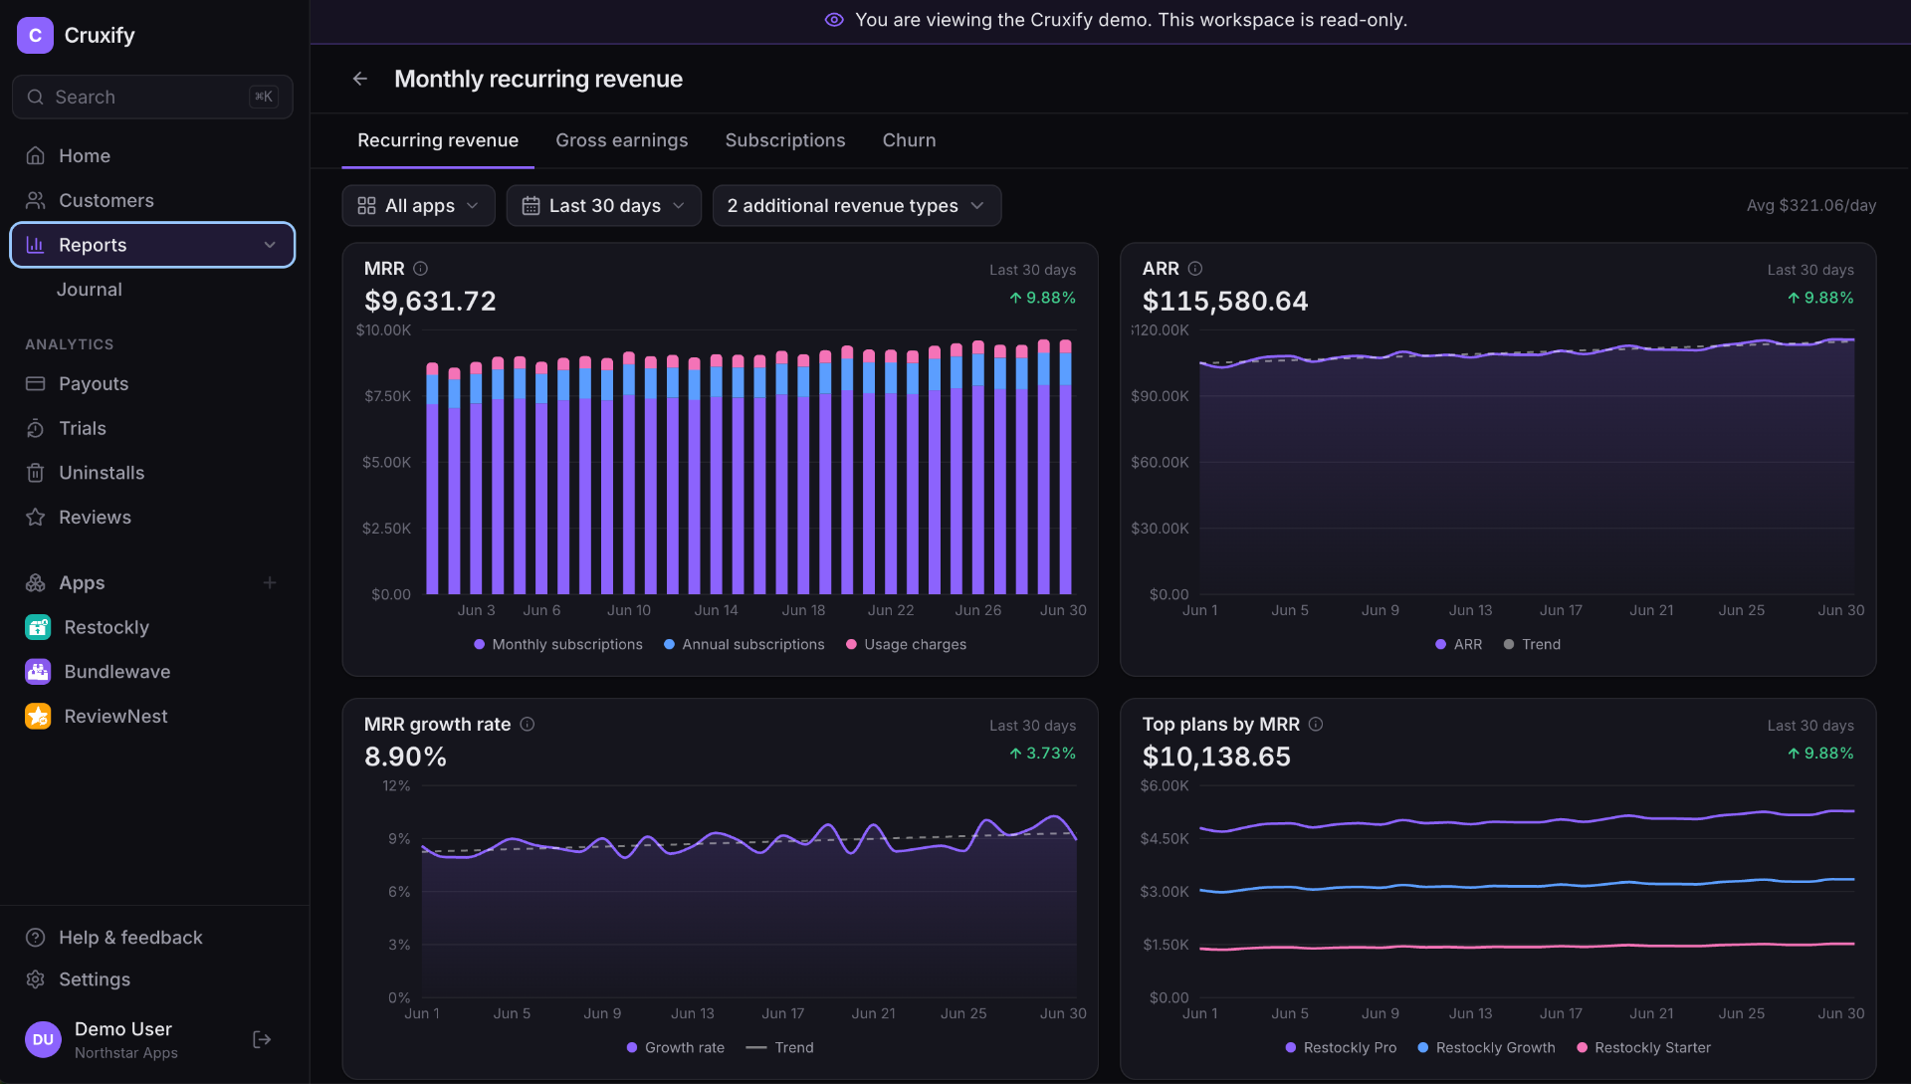Click the $9,631.72 MRR value
Viewport: 1911px width, 1084px height.
pyautogui.click(x=430, y=301)
